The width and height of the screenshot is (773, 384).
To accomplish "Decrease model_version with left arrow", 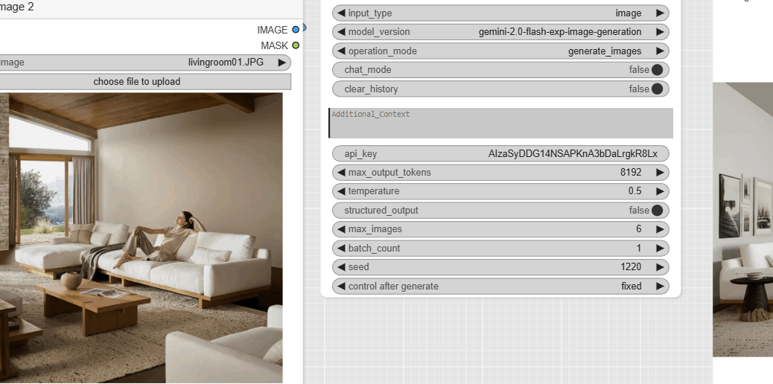I will (340, 32).
